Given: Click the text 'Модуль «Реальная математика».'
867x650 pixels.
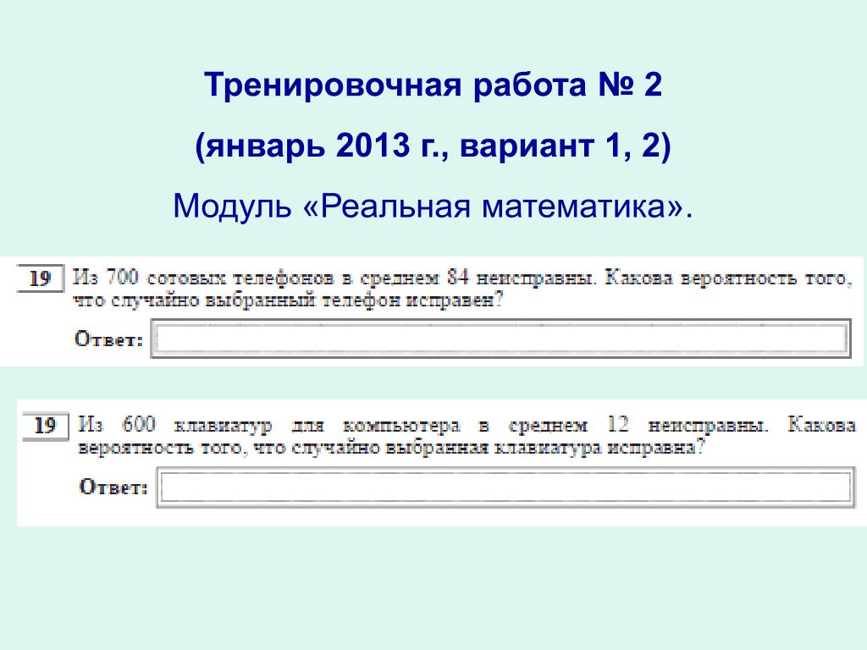Looking at the screenshot, I should coord(433,207).
